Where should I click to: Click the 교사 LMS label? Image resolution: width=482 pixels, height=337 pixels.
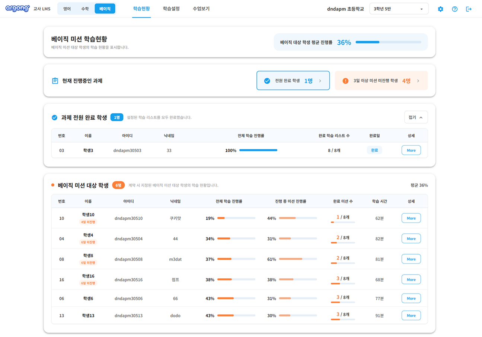tap(42, 9)
